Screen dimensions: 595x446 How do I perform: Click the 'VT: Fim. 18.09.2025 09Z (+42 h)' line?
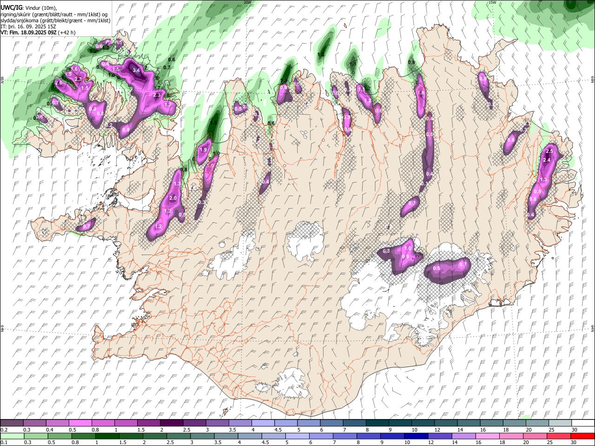tap(38, 33)
